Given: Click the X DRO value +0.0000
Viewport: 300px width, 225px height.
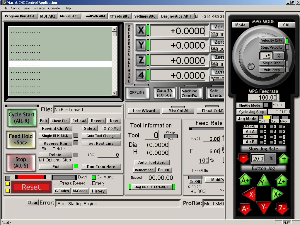Looking at the screenshot, I should (x=178, y=31).
